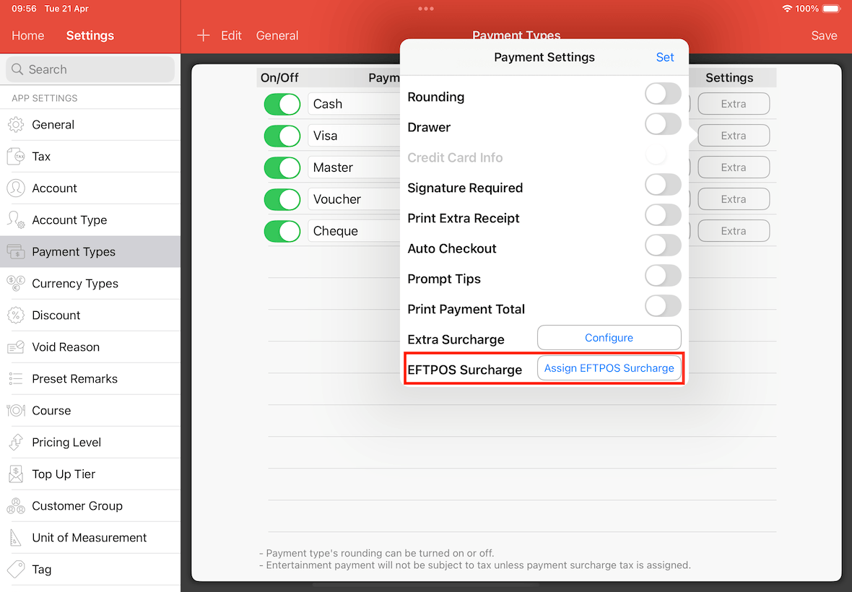Click the Void Reason icon
This screenshot has height=592, width=852.
pyautogui.click(x=16, y=347)
